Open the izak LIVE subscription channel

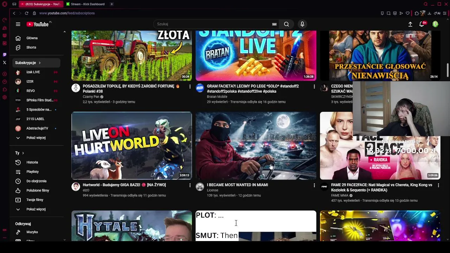pyautogui.click(x=36, y=72)
